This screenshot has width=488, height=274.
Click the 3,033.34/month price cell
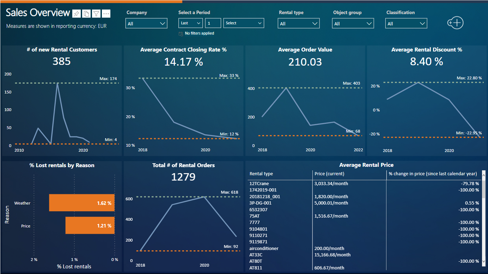pos(331,183)
